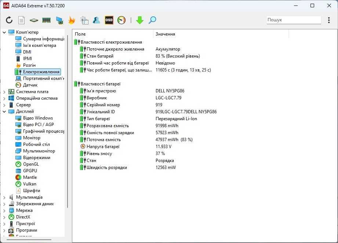Open the checklist audit toolbar icon
Screen dimensions: 338x243
pyautogui.click(x=84, y=20)
